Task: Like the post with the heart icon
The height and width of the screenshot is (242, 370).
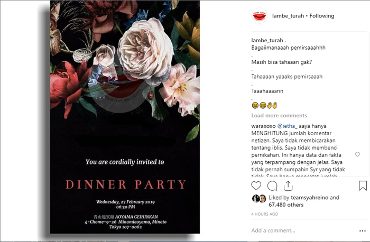Action: tap(256, 185)
